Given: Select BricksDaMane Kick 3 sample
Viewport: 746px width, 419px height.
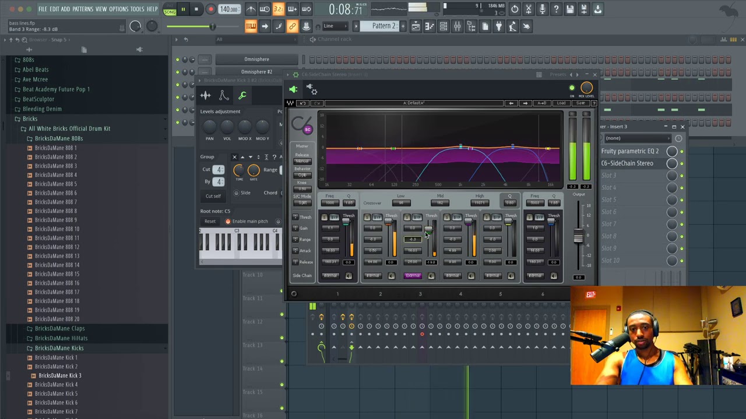Looking at the screenshot, I should click(59, 376).
